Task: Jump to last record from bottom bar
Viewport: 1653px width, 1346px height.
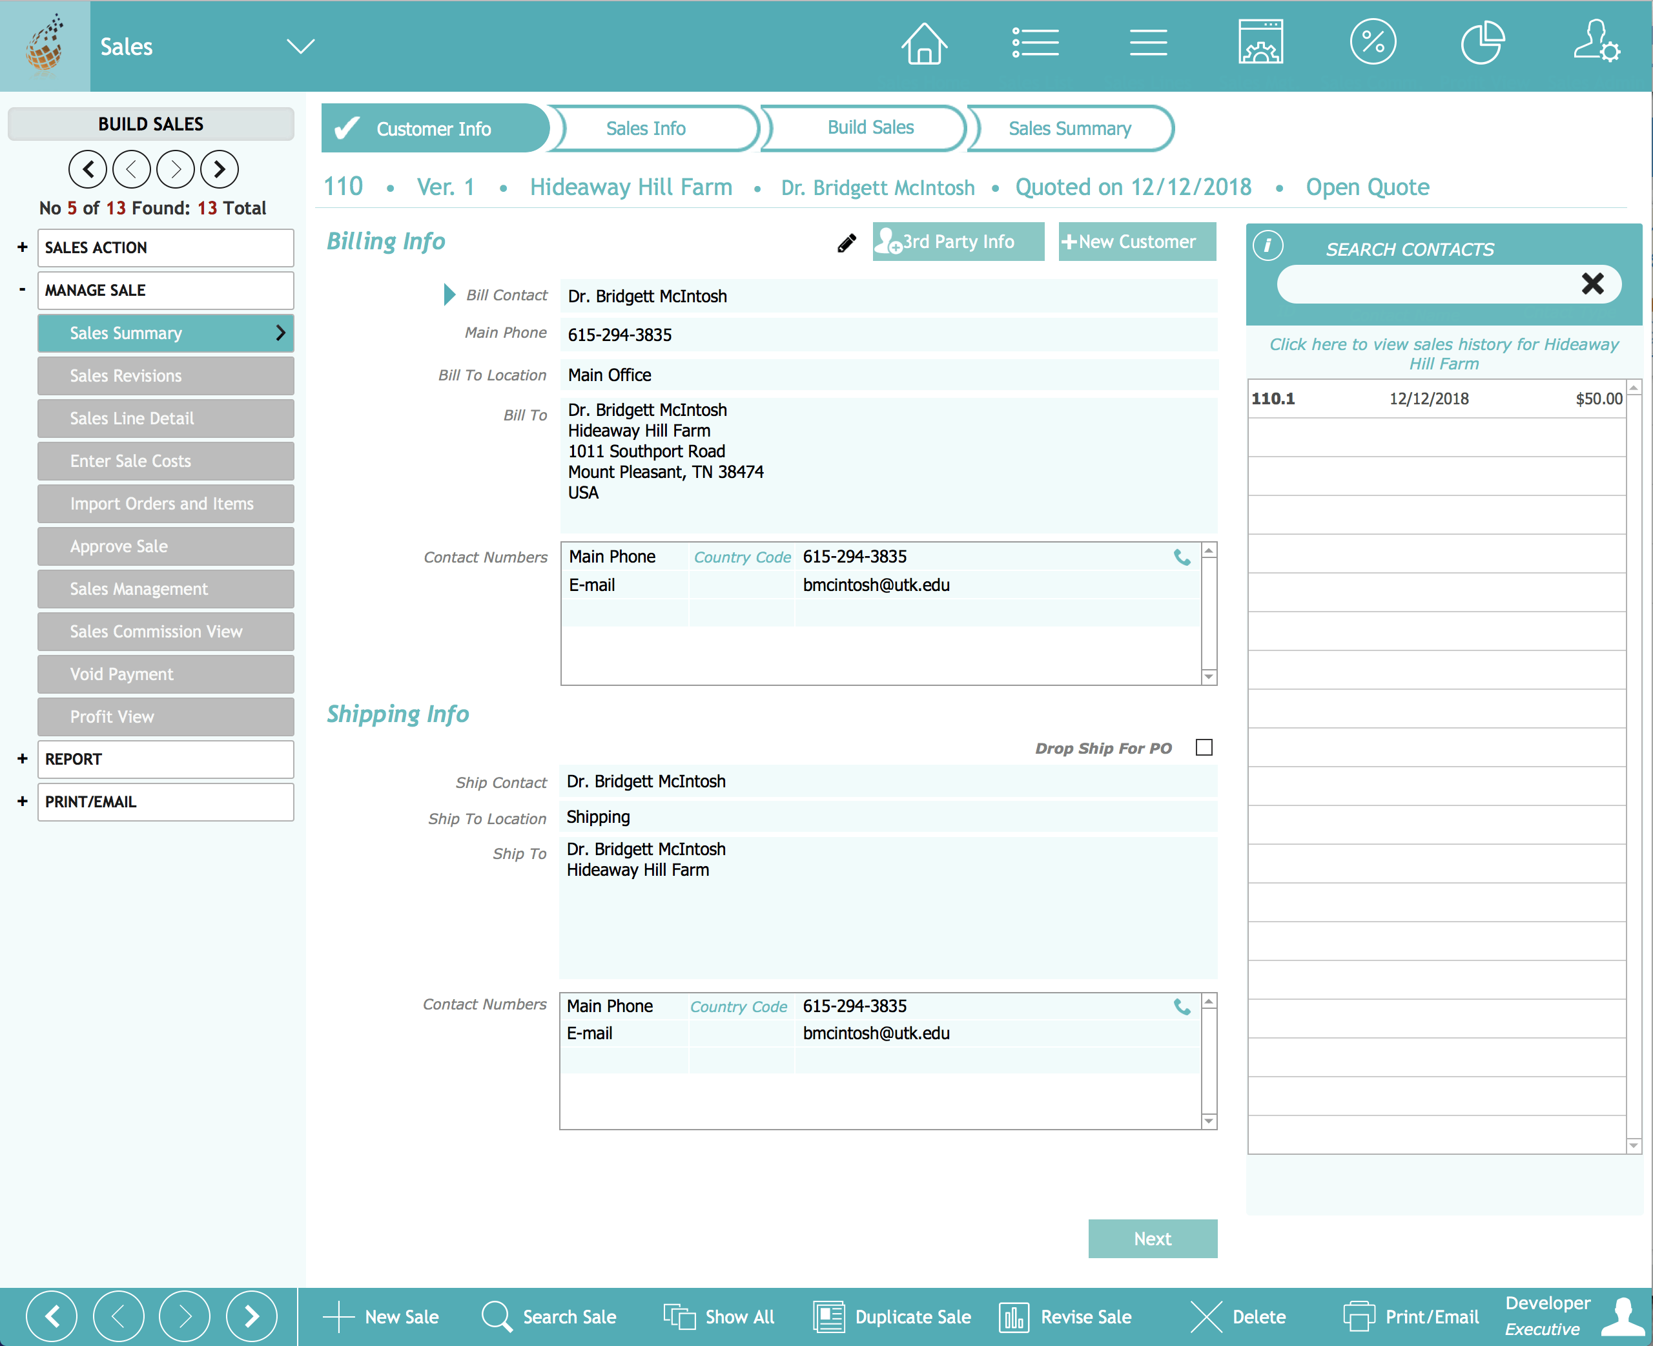Action: [252, 1316]
